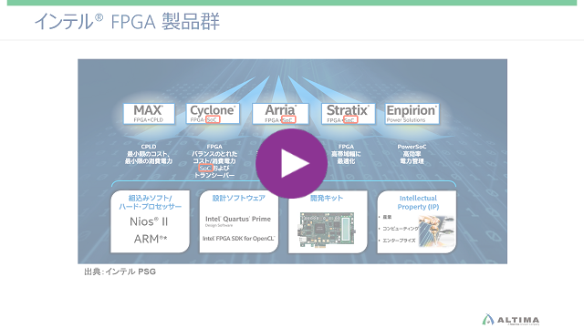Click the ARM text in processor card

pos(150,239)
